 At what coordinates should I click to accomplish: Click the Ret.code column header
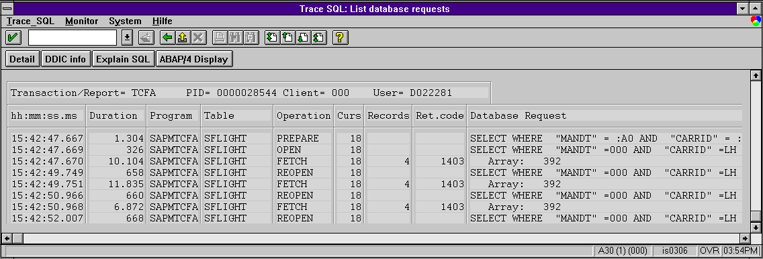[439, 115]
